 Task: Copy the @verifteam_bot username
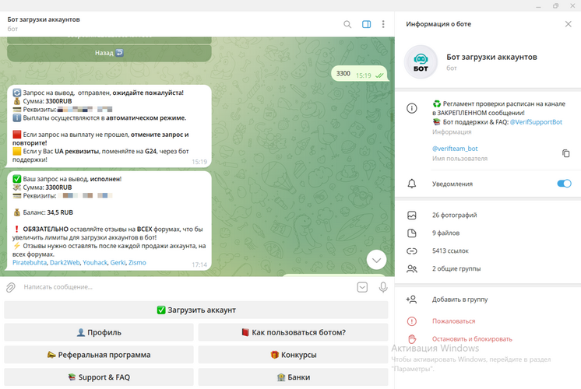(x=565, y=153)
